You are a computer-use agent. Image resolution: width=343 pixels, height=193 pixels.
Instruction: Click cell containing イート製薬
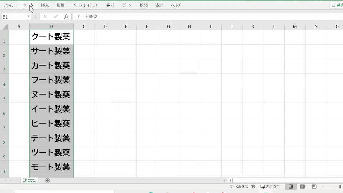click(x=51, y=110)
